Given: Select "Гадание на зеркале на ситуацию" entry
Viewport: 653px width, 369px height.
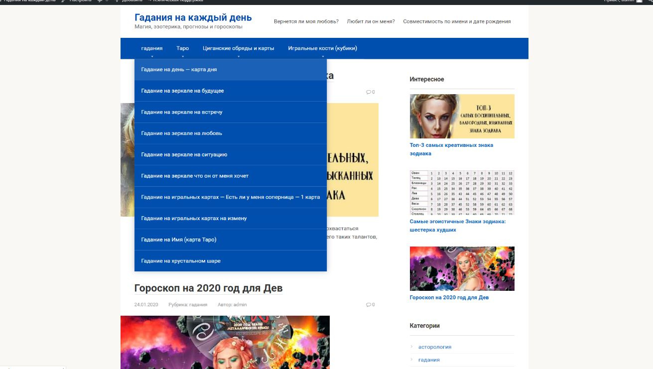Looking at the screenshot, I should click(231, 155).
